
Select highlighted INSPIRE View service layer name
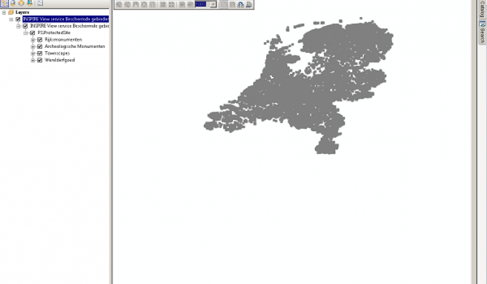pyautogui.click(x=66, y=19)
